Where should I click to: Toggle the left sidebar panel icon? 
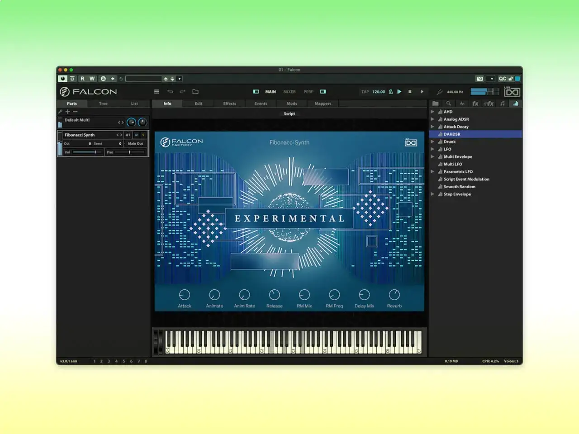(256, 92)
